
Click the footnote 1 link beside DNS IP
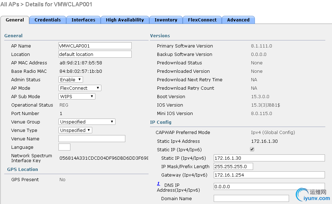pyautogui.click(x=158, y=184)
